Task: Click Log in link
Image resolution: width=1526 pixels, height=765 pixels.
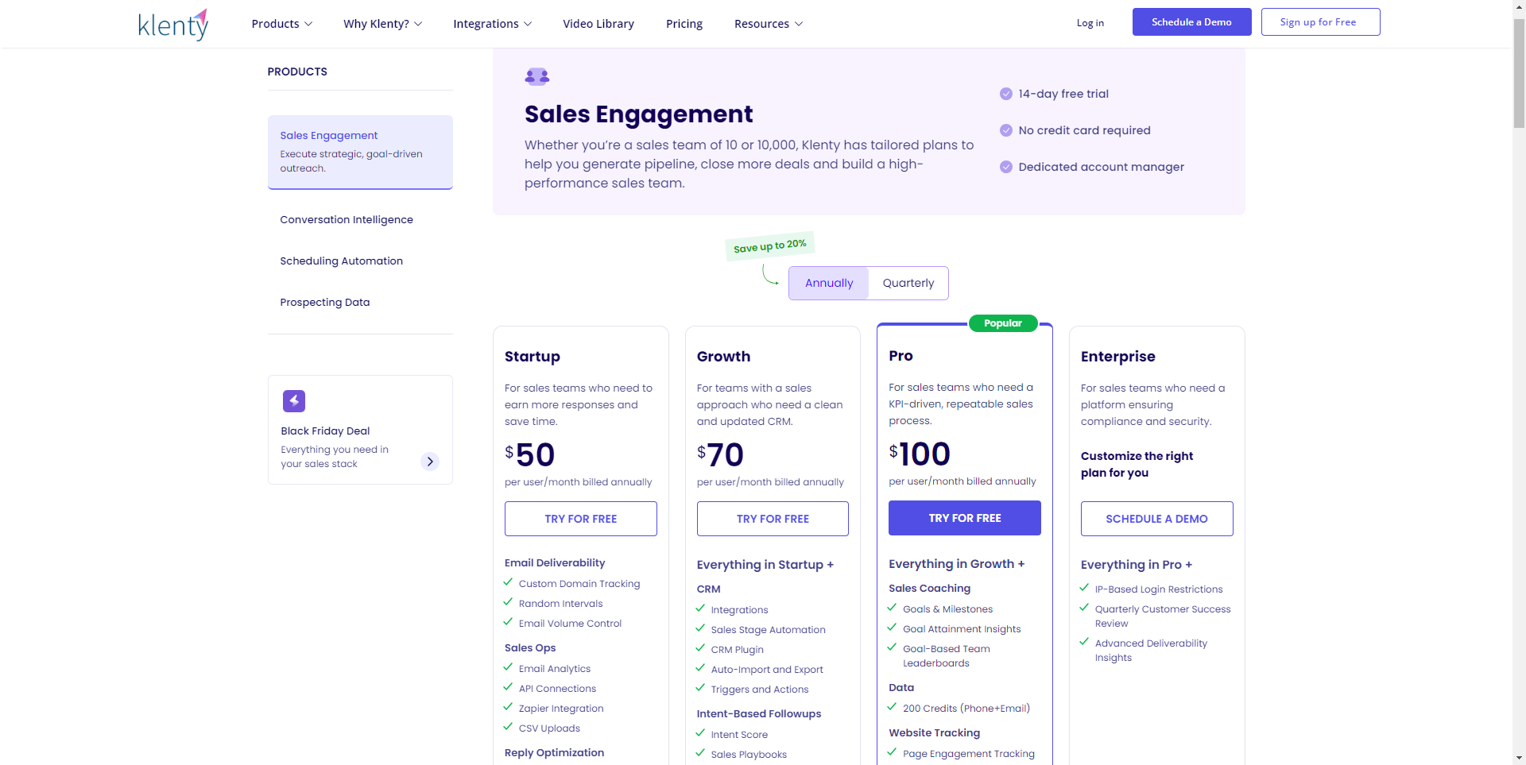Action: point(1090,23)
